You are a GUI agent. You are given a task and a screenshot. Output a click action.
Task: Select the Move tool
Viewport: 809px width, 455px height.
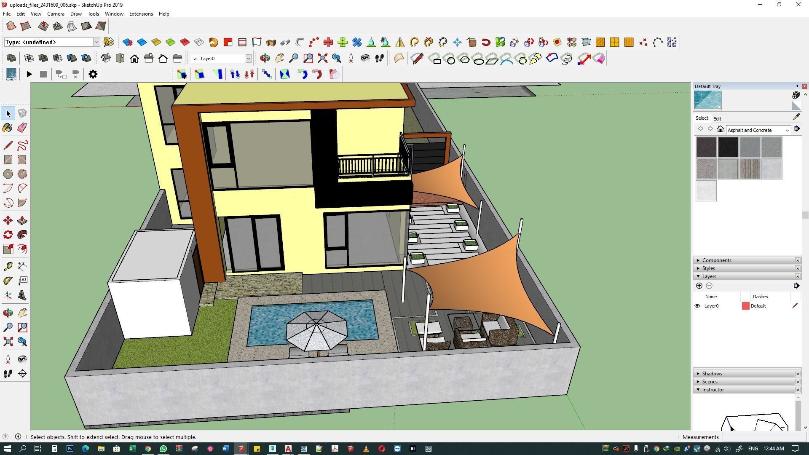coord(8,221)
